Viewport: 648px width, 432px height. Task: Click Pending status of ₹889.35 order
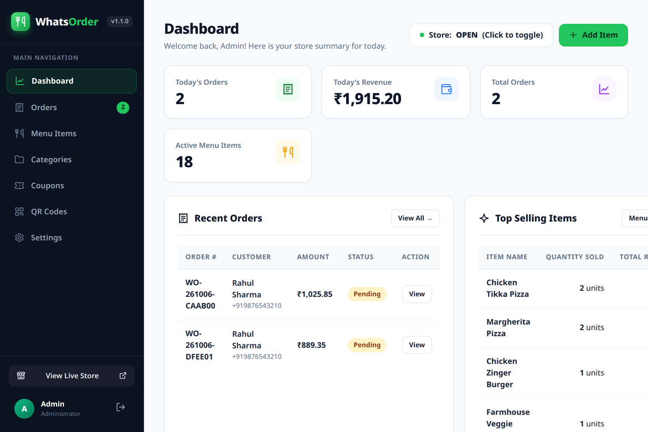click(x=367, y=345)
